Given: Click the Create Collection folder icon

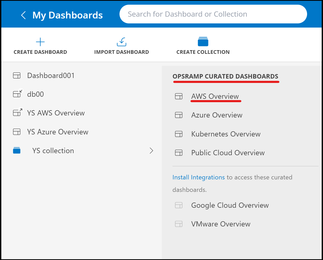Looking at the screenshot, I should click(203, 42).
